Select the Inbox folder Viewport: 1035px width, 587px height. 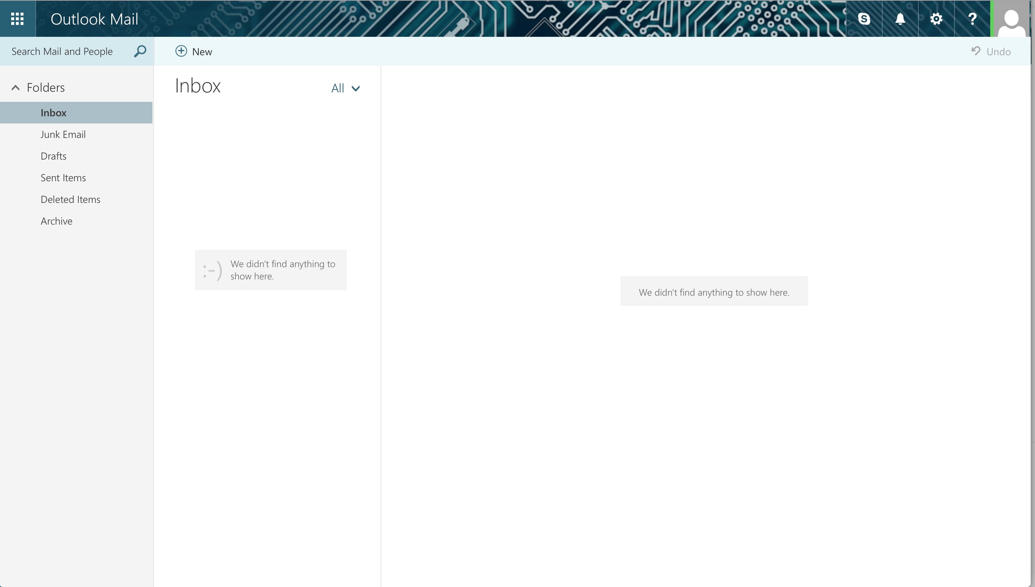76,113
